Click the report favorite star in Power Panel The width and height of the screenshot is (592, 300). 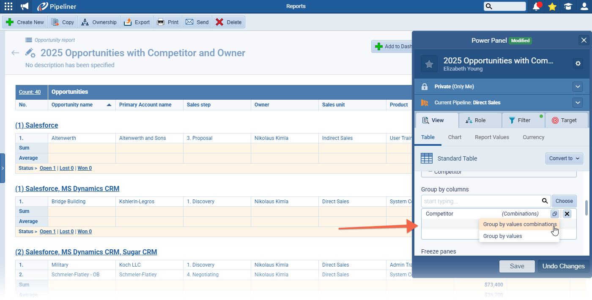pos(429,64)
